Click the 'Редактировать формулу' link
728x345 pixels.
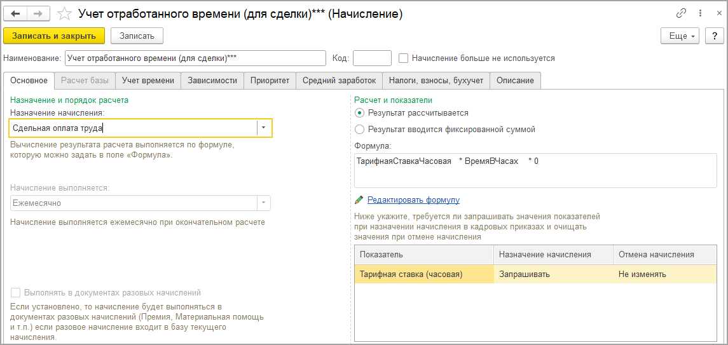(x=413, y=200)
